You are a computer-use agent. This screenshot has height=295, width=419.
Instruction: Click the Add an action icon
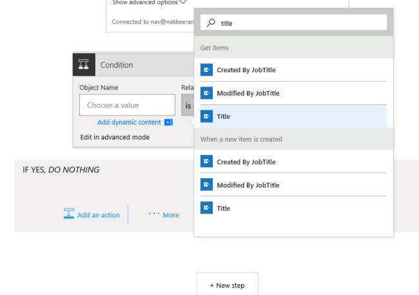69,214
